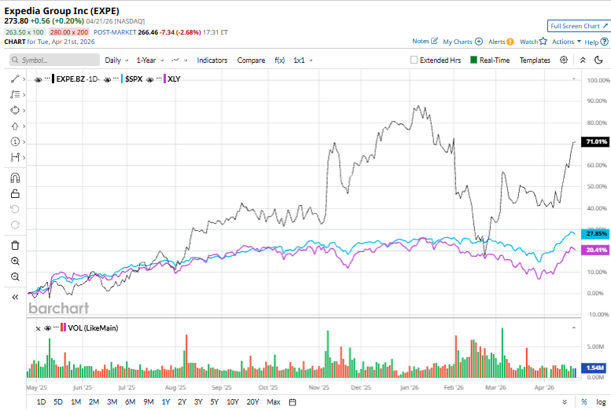Click the 71.01% EXPE price label
This screenshot has height=410, width=611.
(595, 141)
